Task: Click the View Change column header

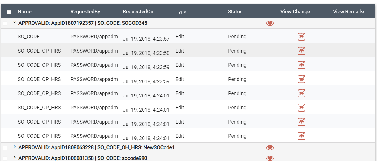Action: coord(295,12)
